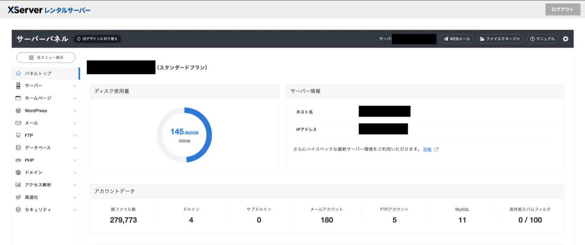585x245 pixels.
Task: Click the ホスト名 label
Action: tap(304, 112)
